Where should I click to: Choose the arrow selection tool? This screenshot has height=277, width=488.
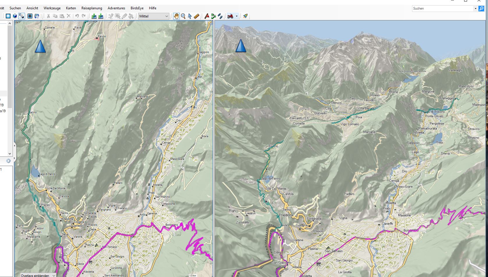pos(190,16)
